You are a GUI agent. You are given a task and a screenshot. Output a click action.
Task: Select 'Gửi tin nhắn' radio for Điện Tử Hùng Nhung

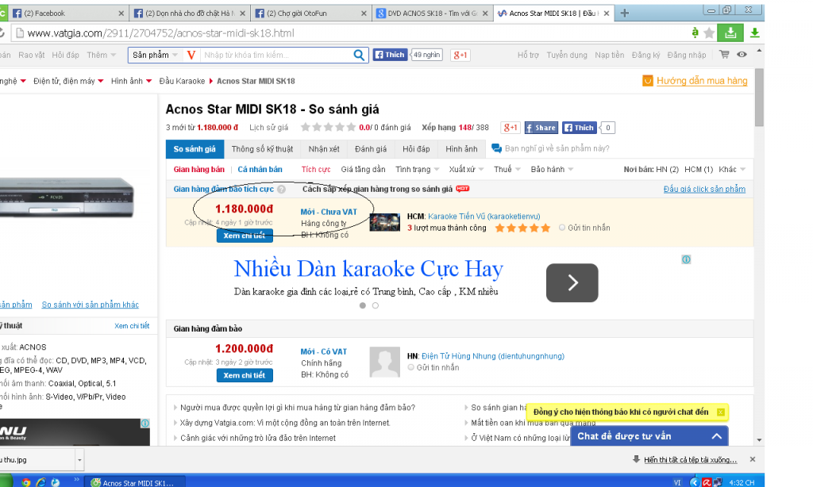[x=411, y=367]
